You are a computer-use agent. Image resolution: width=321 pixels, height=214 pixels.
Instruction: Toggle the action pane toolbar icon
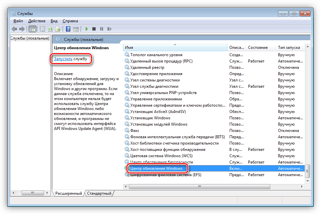click(76, 29)
